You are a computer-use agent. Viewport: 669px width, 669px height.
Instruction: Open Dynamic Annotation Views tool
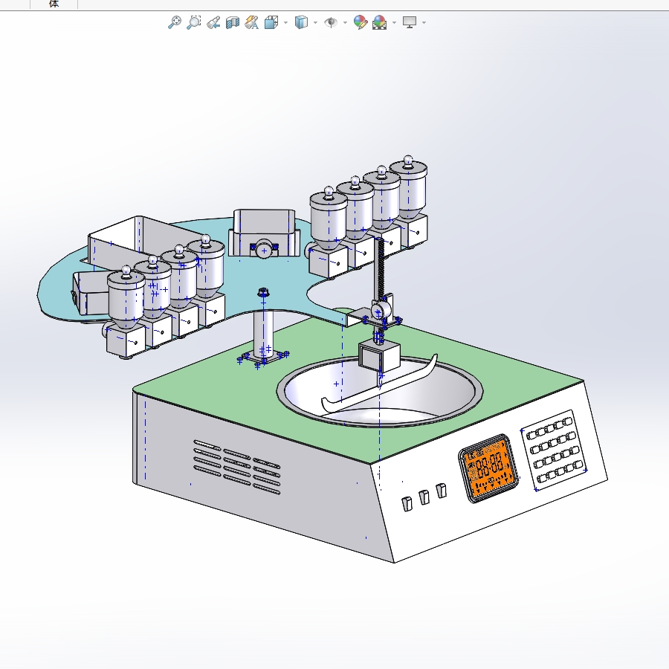tap(251, 22)
